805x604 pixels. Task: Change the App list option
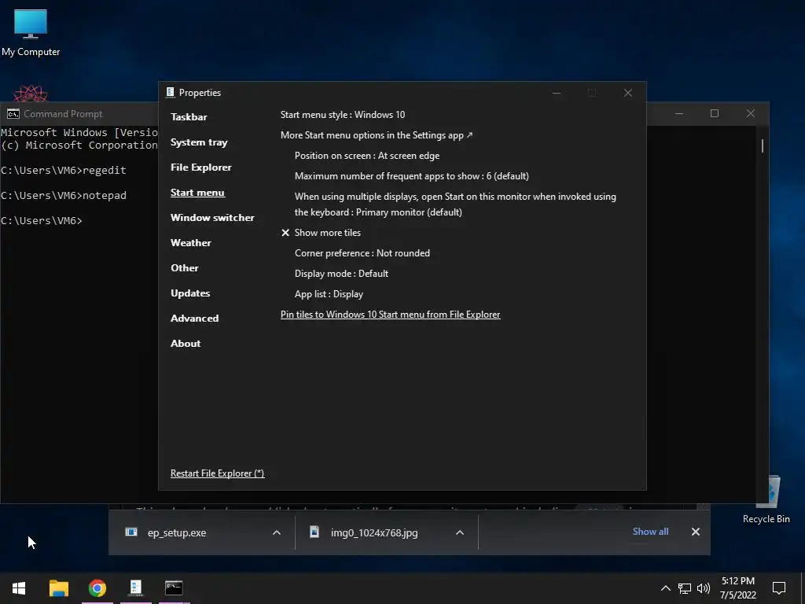[x=329, y=294]
